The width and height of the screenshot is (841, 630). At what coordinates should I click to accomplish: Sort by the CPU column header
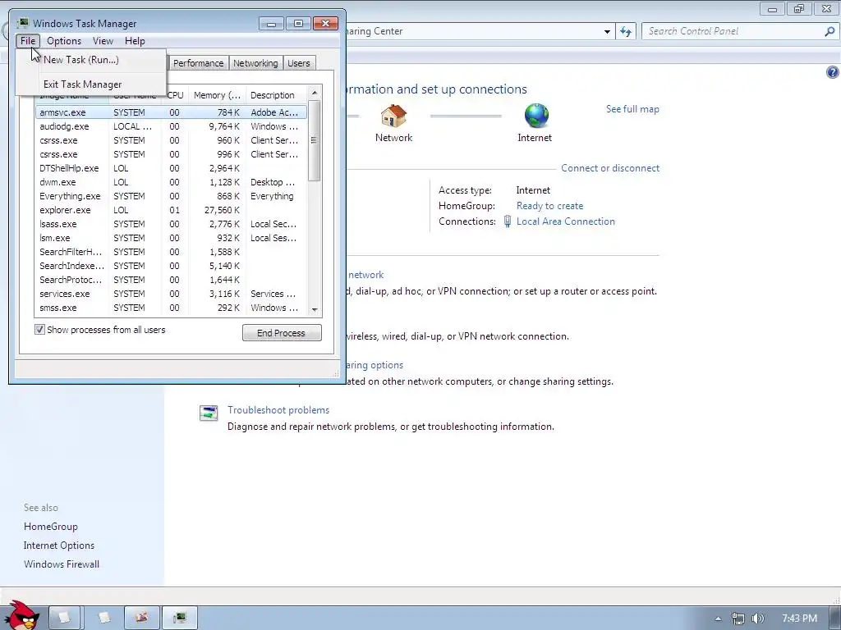pyautogui.click(x=176, y=95)
